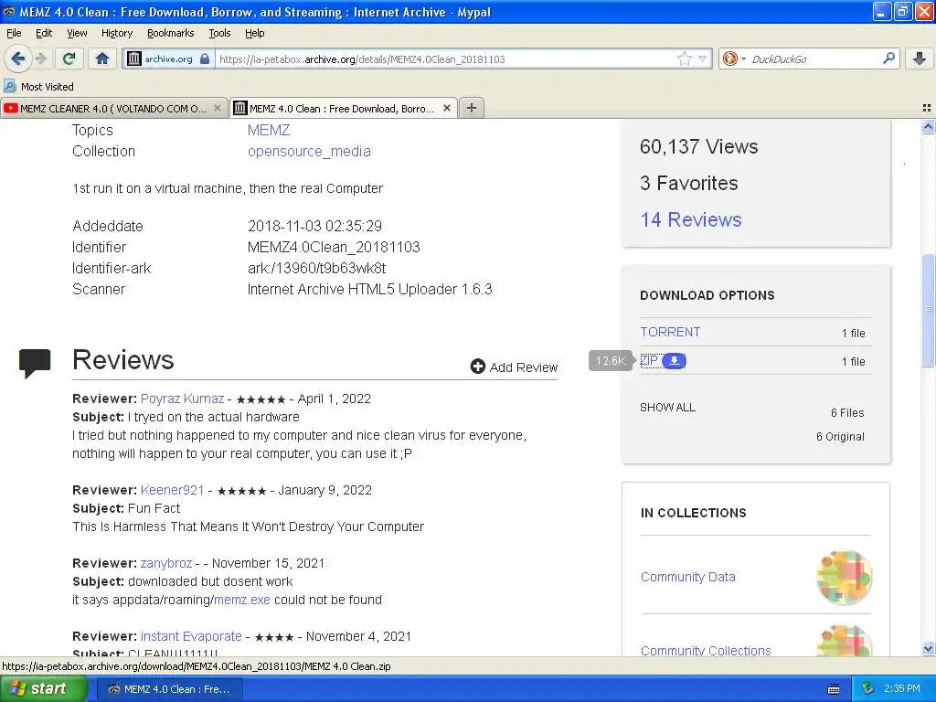Image resolution: width=936 pixels, height=702 pixels.
Task: Close the MEMZ CLEANER YouTube tab
Action: (218, 108)
